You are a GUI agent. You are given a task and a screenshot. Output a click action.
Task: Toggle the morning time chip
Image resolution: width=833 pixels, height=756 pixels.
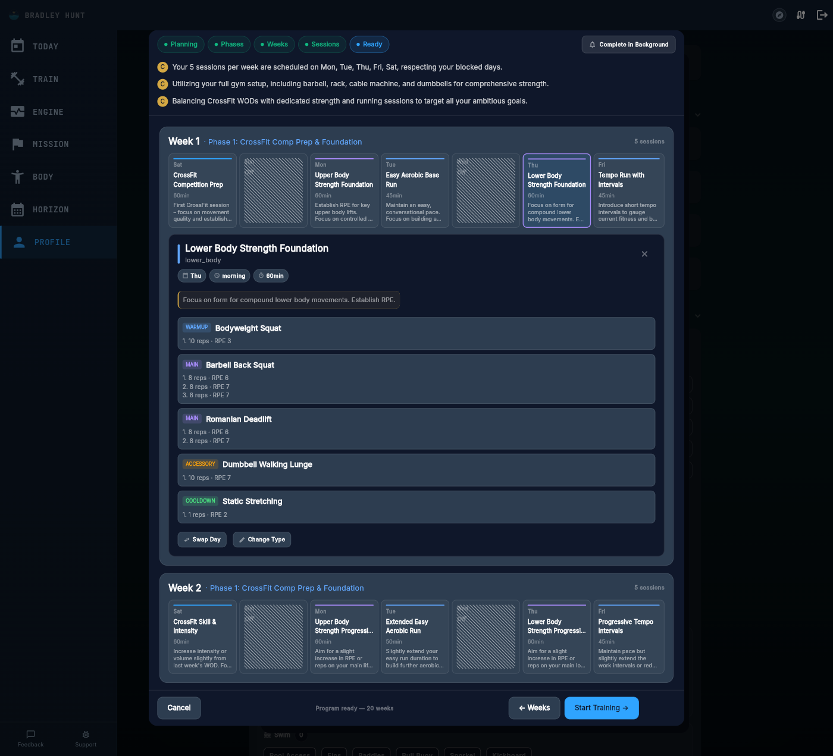point(229,275)
